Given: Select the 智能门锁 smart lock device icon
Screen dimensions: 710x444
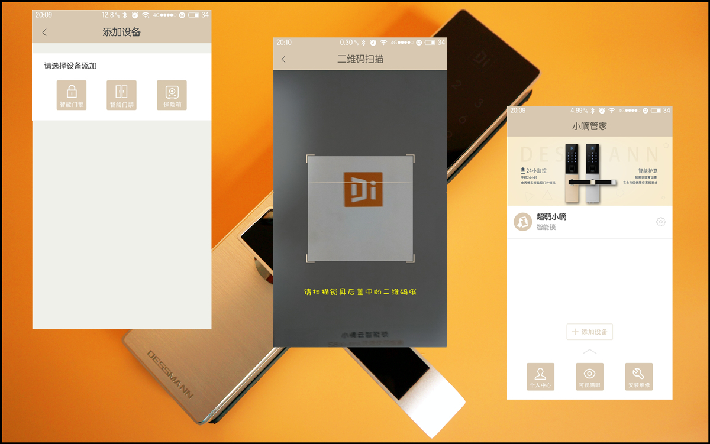Looking at the screenshot, I should tap(72, 95).
